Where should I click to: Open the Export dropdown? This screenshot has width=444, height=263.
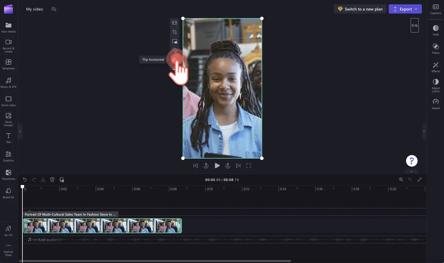pyautogui.click(x=405, y=9)
